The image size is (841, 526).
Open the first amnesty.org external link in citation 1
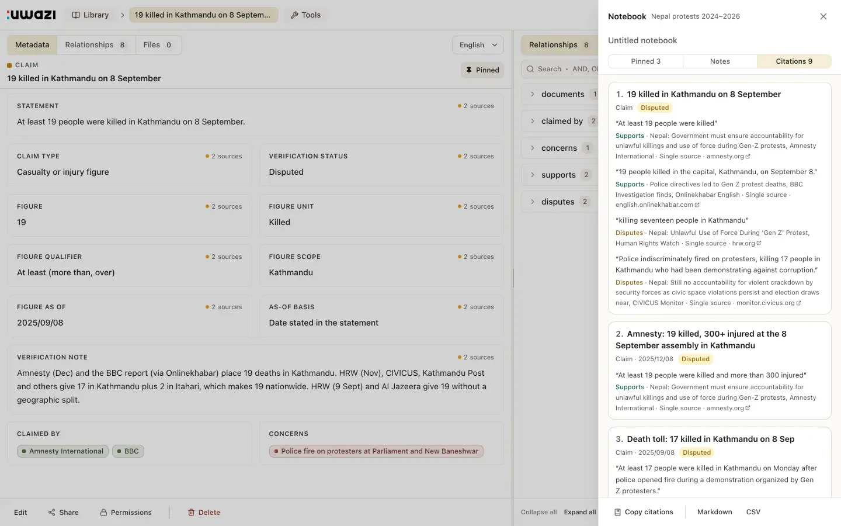click(728, 157)
